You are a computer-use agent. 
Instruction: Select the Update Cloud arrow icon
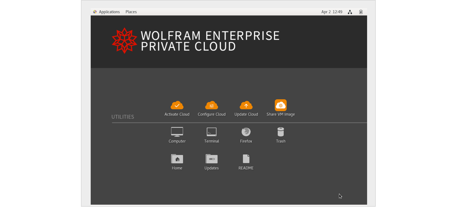[246, 106]
